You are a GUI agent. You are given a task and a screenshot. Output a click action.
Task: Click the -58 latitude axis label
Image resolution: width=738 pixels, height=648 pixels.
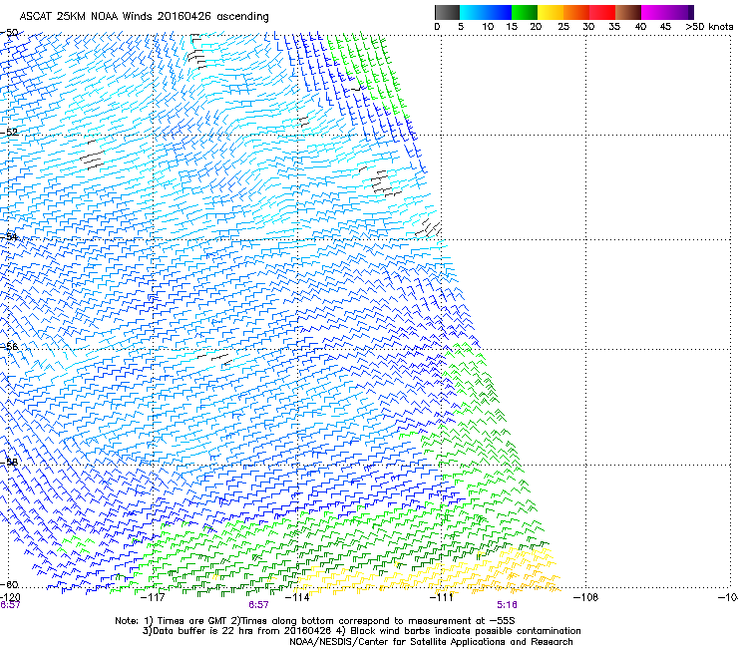(x=9, y=463)
